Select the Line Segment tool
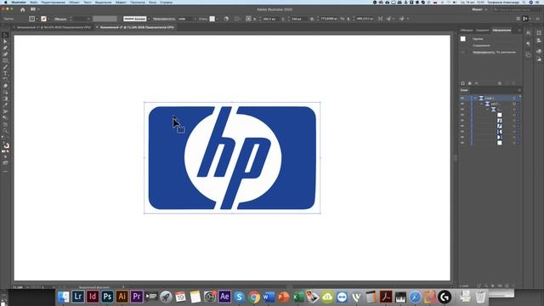Viewport: 544px width, 306px height. coord(5,67)
